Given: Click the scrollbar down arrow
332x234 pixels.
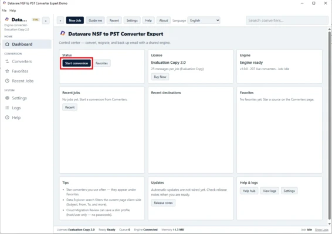Looking at the screenshot, I should (330, 223).
